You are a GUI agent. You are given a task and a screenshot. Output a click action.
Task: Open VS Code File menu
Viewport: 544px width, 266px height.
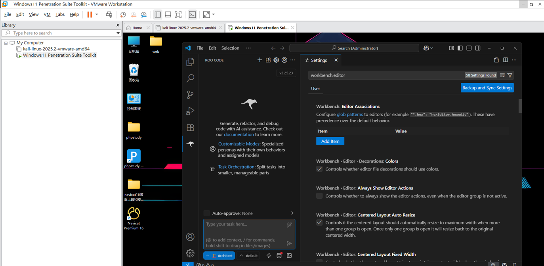[200, 48]
